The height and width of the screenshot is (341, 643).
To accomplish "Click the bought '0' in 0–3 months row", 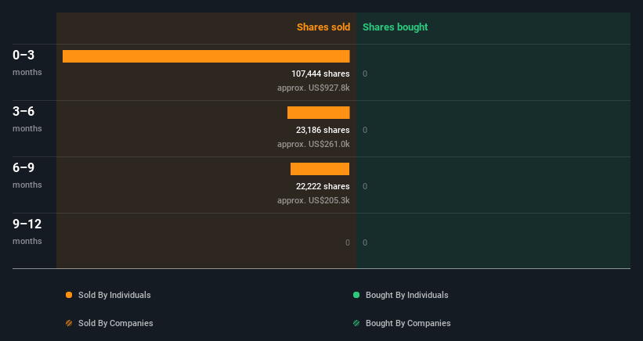I will [365, 74].
